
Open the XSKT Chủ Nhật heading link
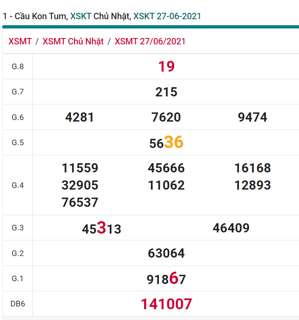100,16
